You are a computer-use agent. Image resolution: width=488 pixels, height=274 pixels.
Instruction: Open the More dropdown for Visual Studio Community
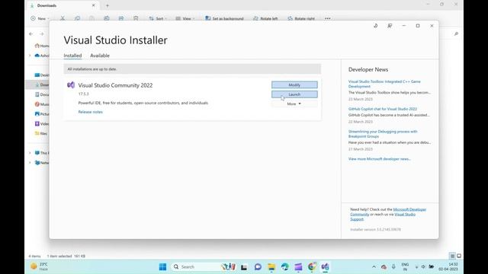pos(294,104)
